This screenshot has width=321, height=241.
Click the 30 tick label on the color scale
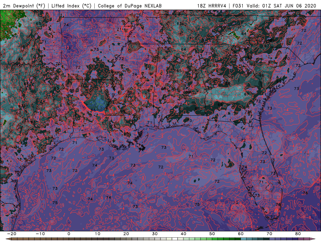[155, 234]
